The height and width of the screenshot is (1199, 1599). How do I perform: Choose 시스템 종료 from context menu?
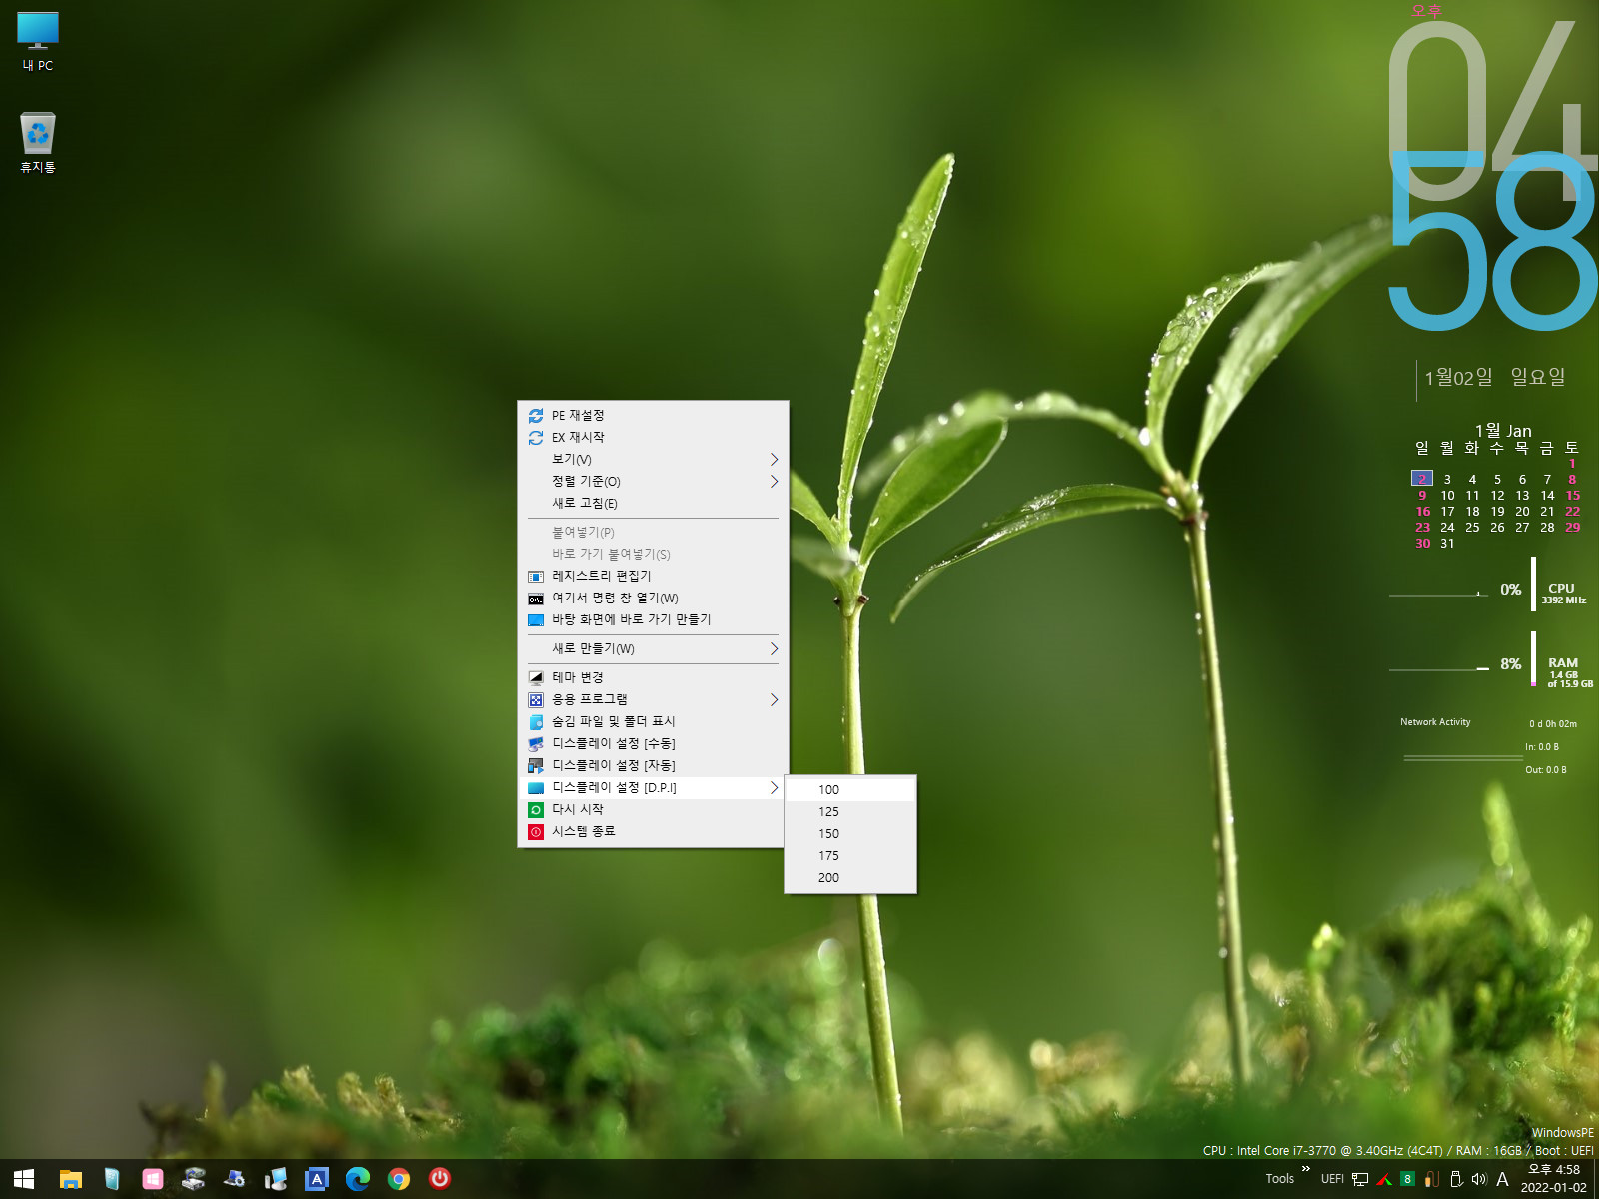(x=653, y=831)
